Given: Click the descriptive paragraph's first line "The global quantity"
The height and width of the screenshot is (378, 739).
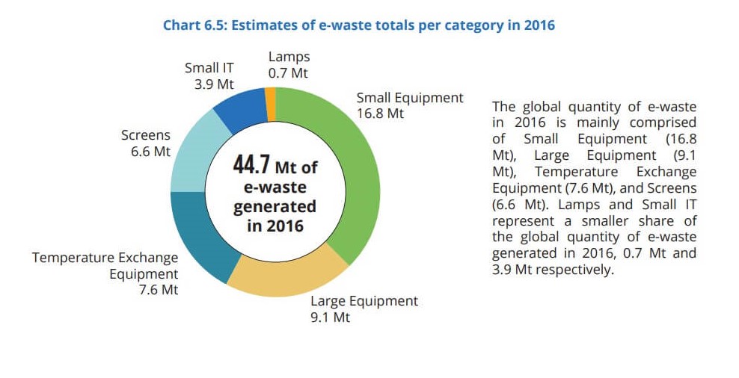Looking at the screenshot, I should [593, 106].
